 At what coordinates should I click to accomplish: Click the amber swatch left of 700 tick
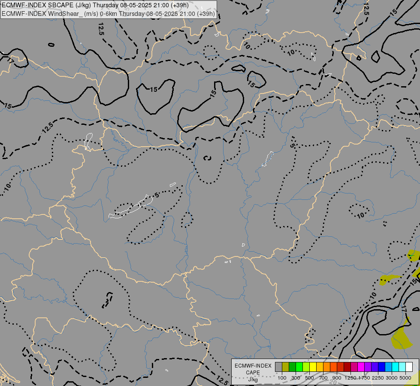(x=320, y=367)
